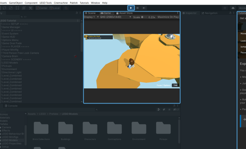Open the Display 1 dropdown
The width and height of the screenshot is (246, 149).
[x=91, y=17]
